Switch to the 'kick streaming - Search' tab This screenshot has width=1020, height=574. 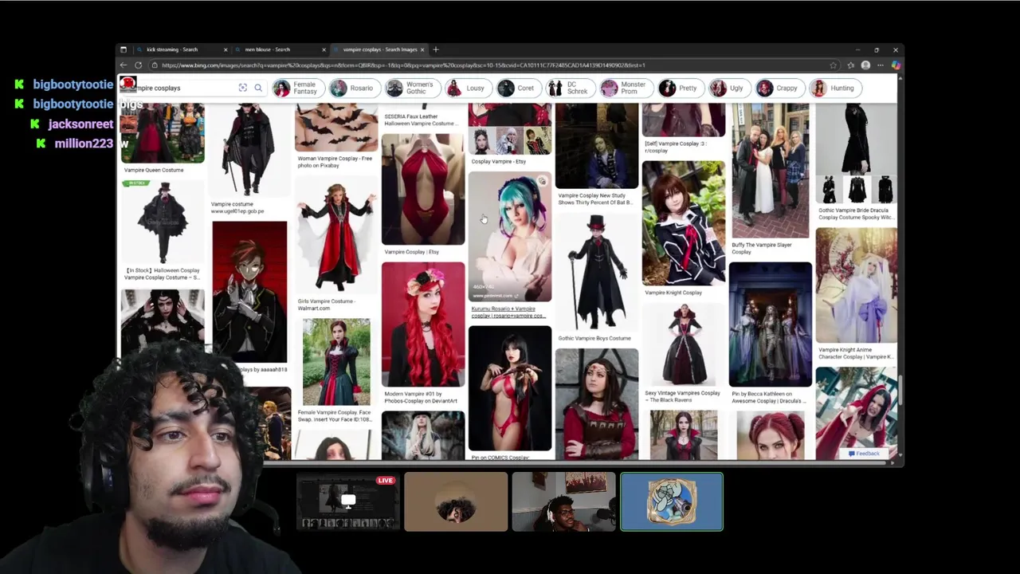coord(182,49)
